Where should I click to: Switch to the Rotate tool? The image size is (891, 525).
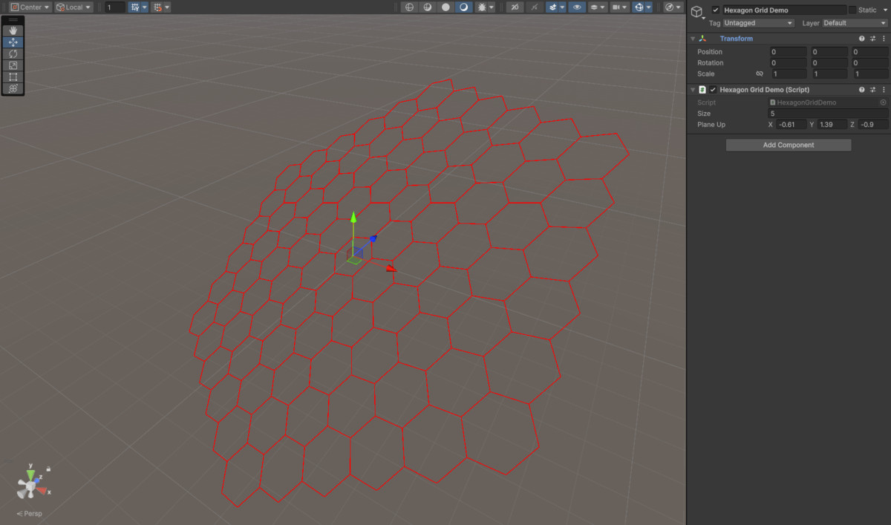tap(13, 53)
